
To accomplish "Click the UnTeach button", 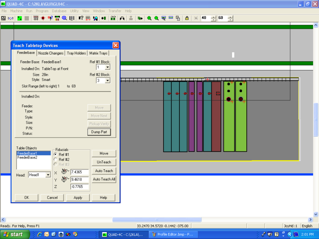I will (104, 162).
